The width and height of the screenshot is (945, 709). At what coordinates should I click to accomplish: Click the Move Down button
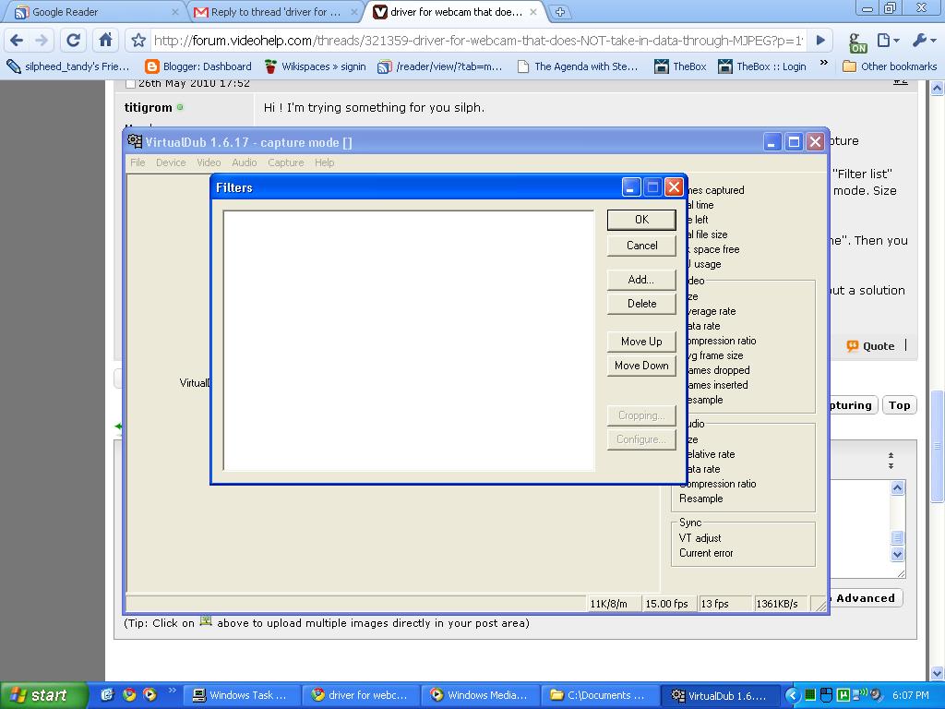[642, 366]
